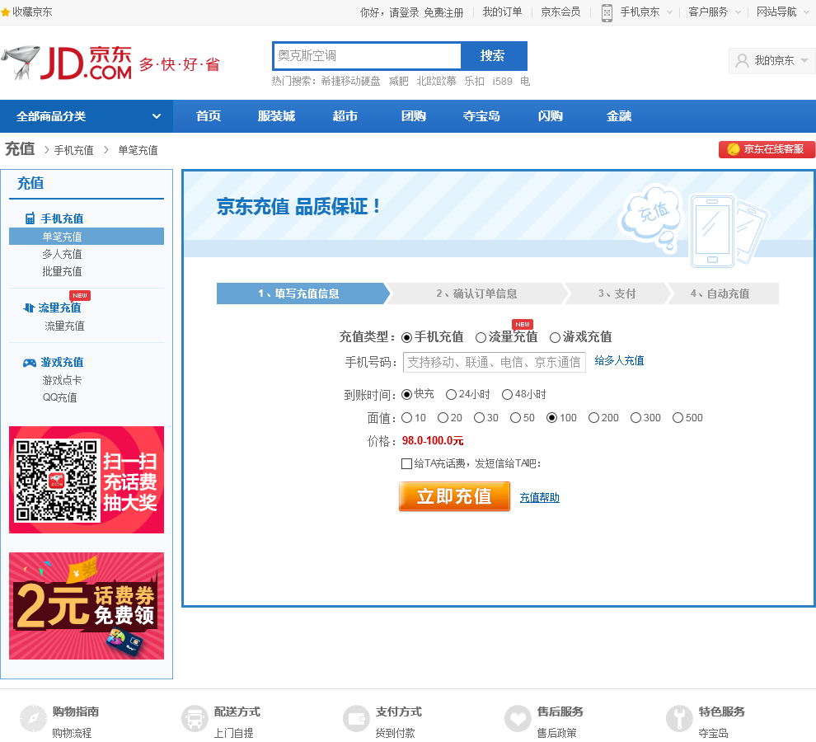Click the 给多人充值 link
This screenshot has width=816, height=742.
point(619,361)
